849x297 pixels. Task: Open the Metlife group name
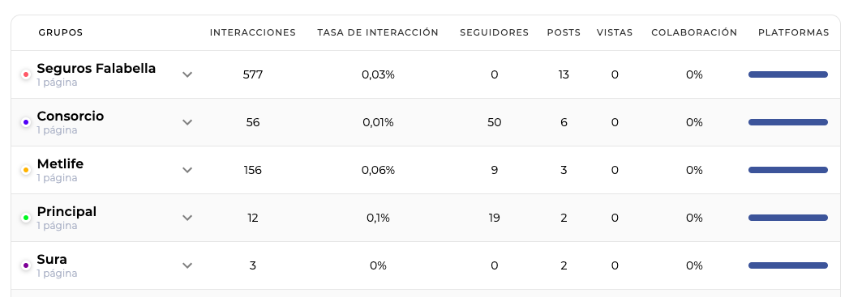click(x=60, y=163)
